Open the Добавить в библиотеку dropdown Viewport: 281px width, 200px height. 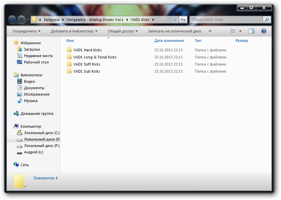(74, 31)
